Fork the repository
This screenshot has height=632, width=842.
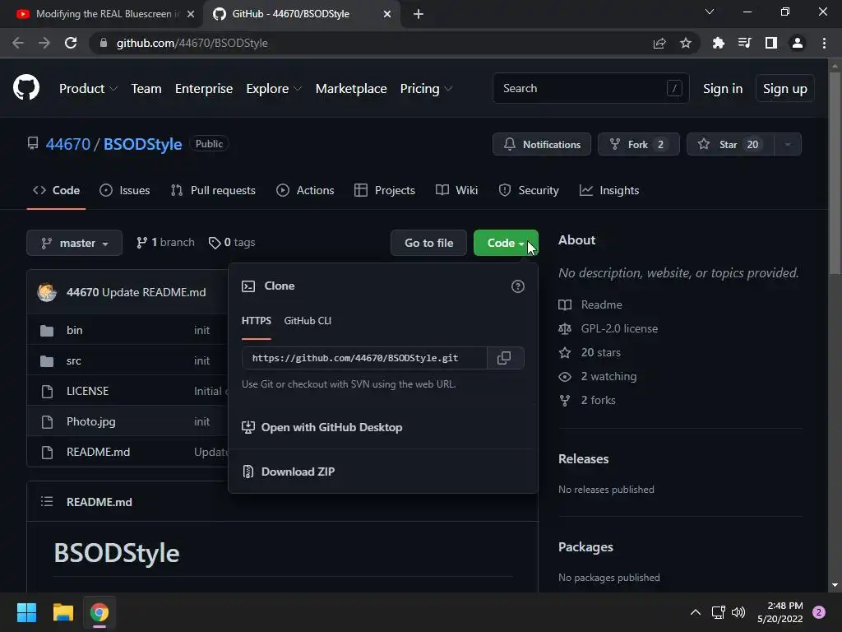(638, 145)
